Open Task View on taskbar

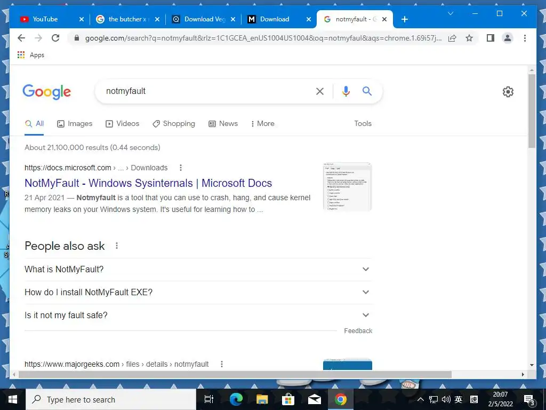(x=208, y=399)
